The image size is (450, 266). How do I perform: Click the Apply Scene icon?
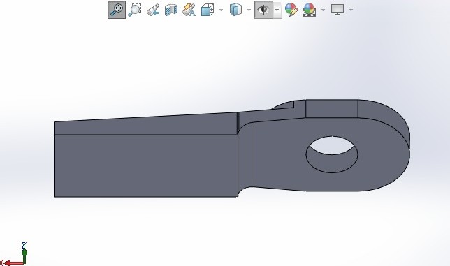[309, 10]
